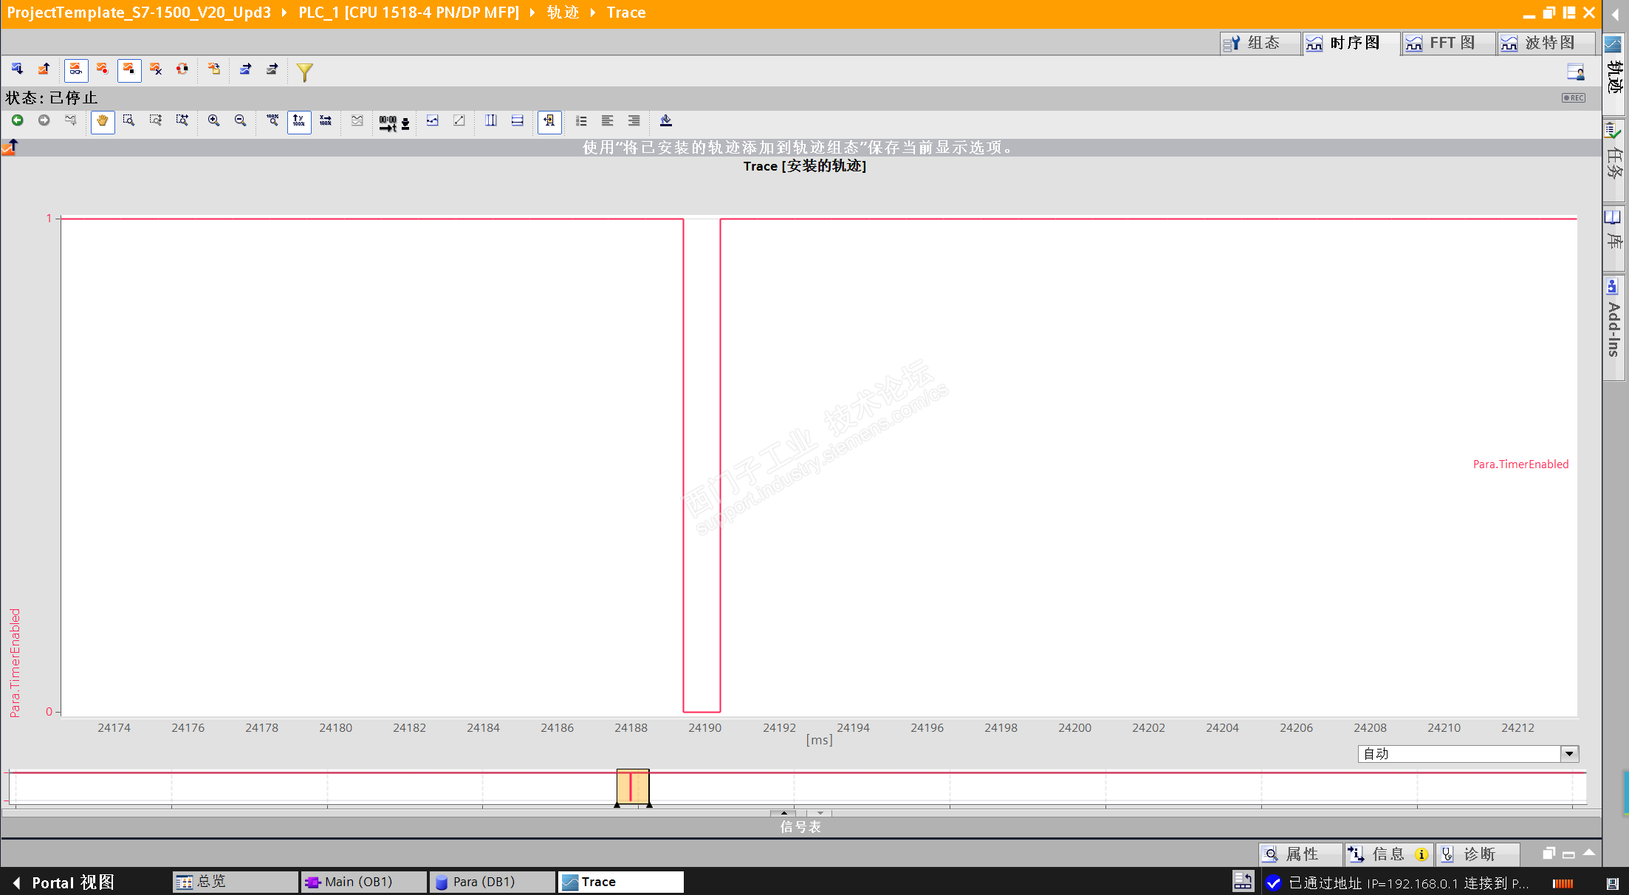Open the 诊断 inspector tab
This screenshot has width=1629, height=895.
1477,854
